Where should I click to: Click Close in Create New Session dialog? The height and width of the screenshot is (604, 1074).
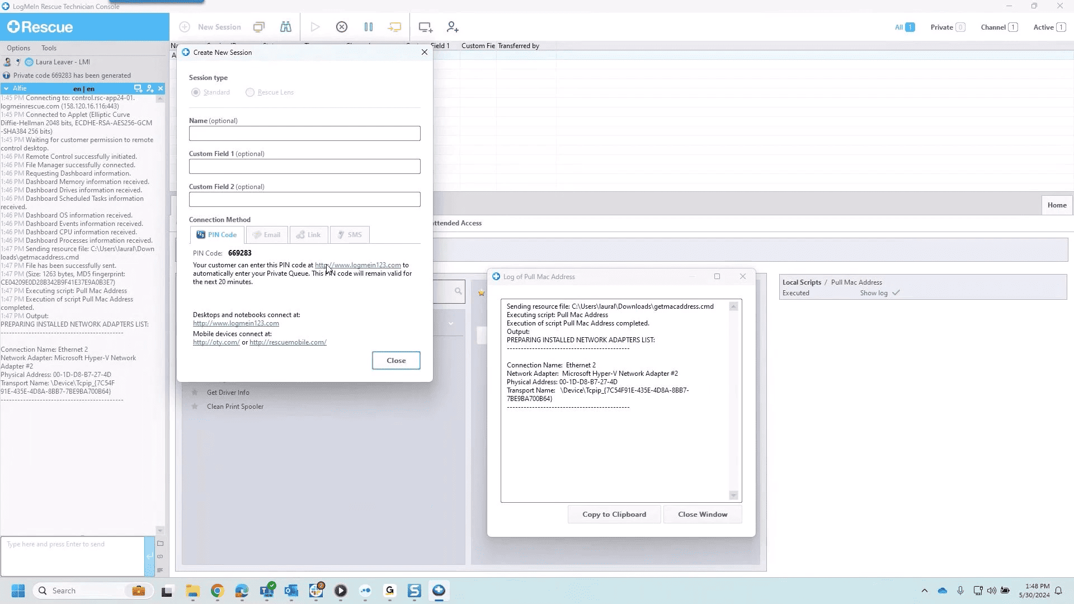(396, 360)
